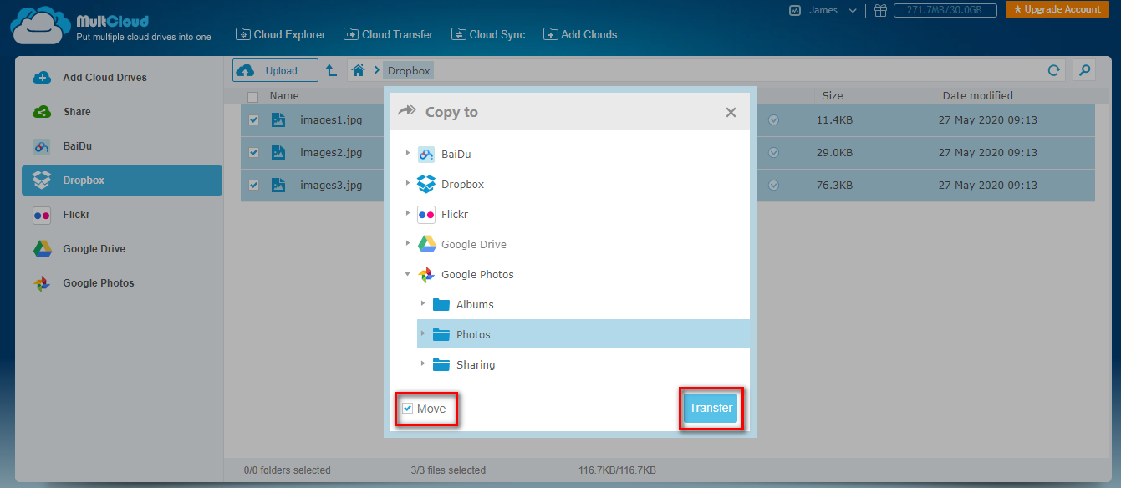Refresh the file list

[x=1054, y=71]
